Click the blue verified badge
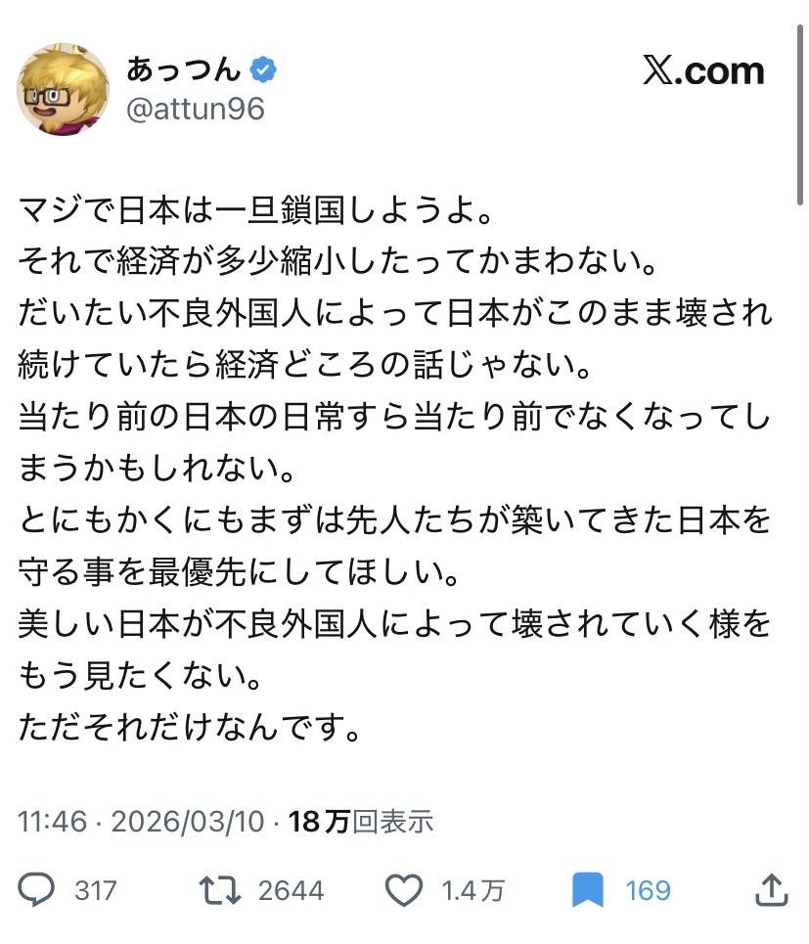The height and width of the screenshot is (944, 809). (x=264, y=69)
